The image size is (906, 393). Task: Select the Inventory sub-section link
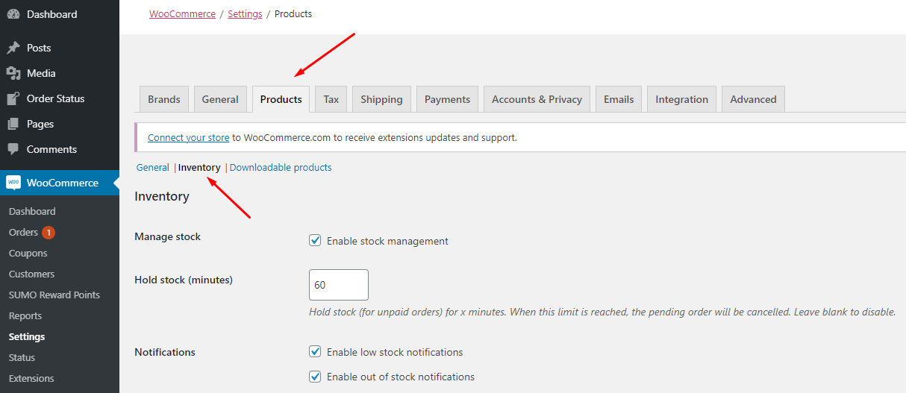[199, 168]
